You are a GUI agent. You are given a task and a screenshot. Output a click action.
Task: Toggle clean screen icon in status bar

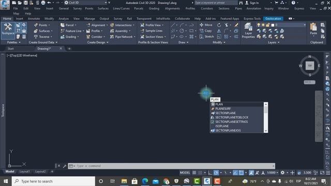pyautogui.click(x=322, y=173)
